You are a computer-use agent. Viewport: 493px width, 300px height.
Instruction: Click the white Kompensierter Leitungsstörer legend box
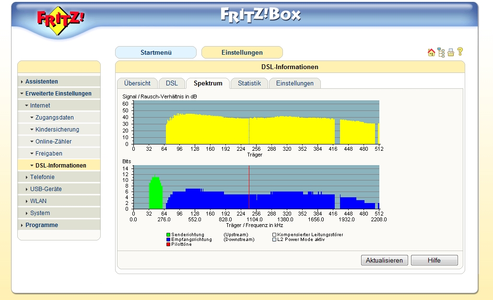274,235
